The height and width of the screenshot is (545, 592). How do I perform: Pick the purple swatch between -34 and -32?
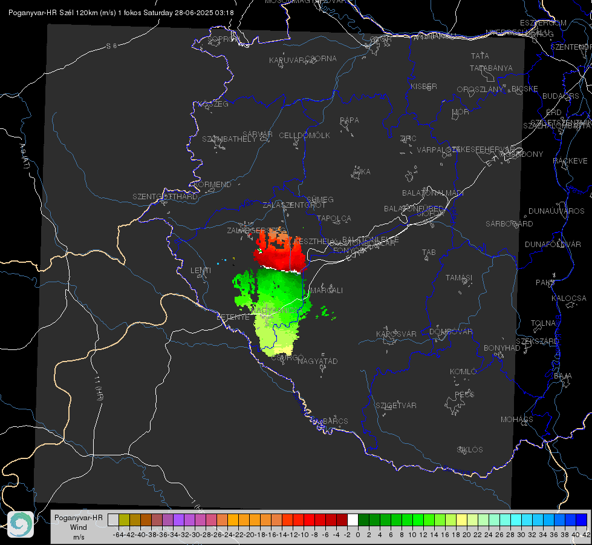click(x=178, y=520)
